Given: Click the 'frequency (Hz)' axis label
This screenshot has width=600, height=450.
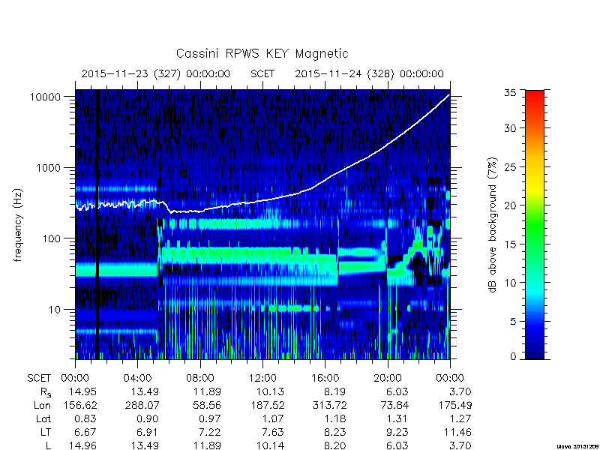Looking at the screenshot, I should coord(17,225).
